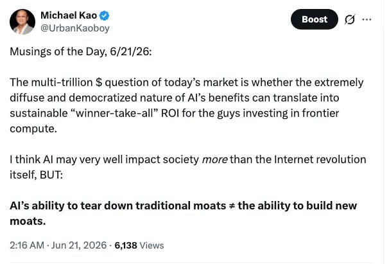Click the black Boost button
The height and width of the screenshot is (264, 389).
[x=315, y=19]
